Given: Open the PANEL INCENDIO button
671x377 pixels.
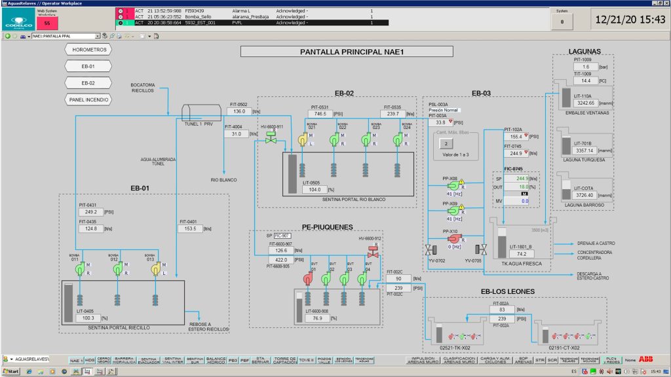Looking at the screenshot, I should [88, 99].
